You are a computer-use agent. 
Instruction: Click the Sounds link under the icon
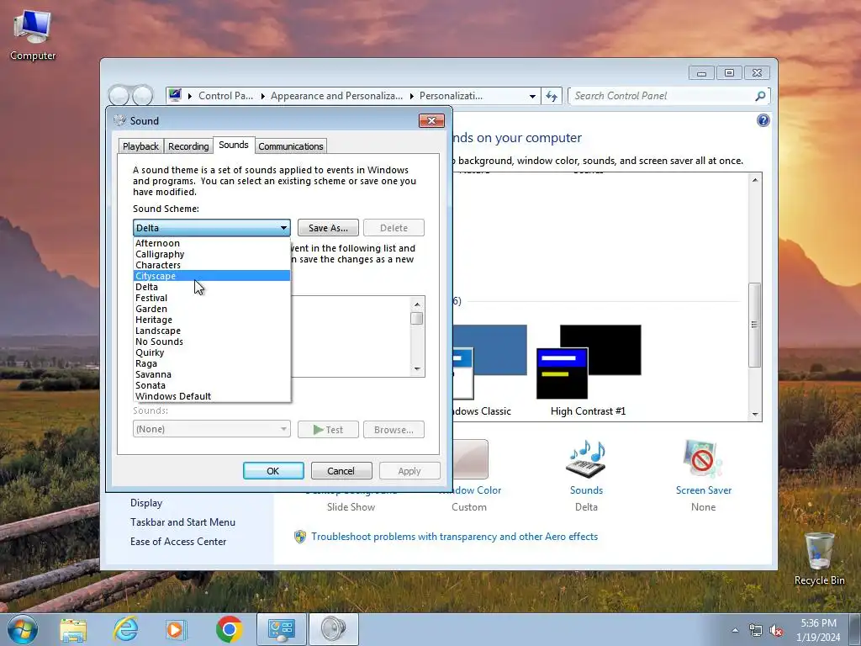tap(586, 490)
